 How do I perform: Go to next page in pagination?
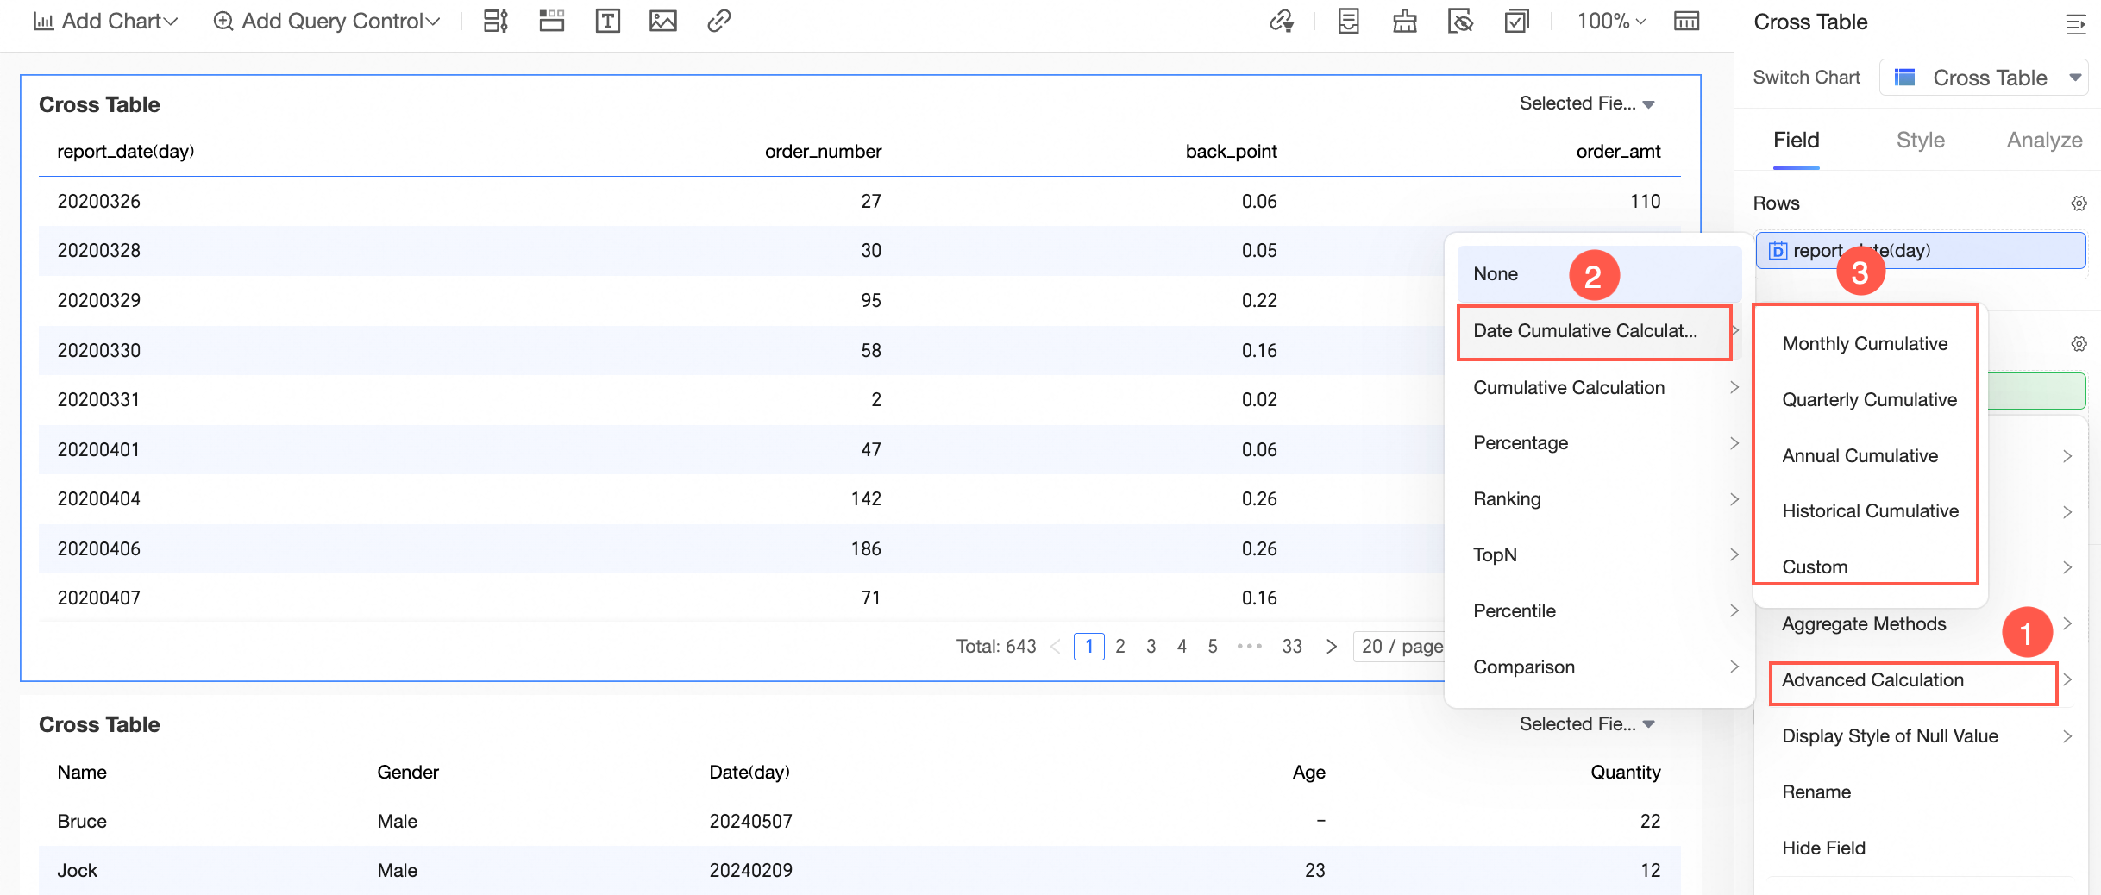pyautogui.click(x=1332, y=647)
